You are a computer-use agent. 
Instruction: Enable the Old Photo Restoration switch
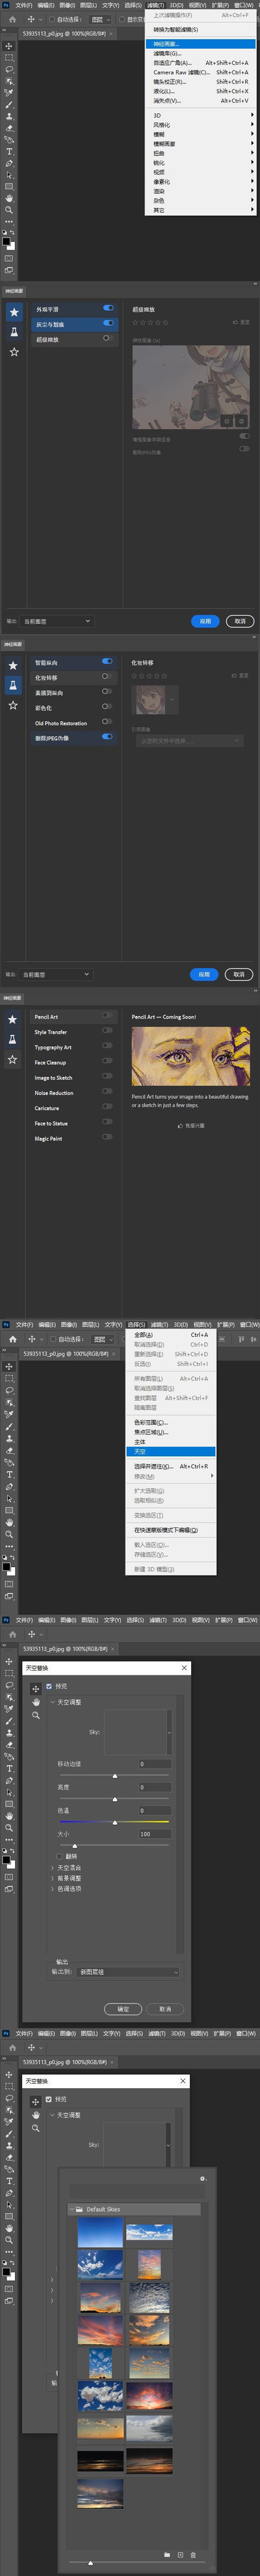(107, 722)
